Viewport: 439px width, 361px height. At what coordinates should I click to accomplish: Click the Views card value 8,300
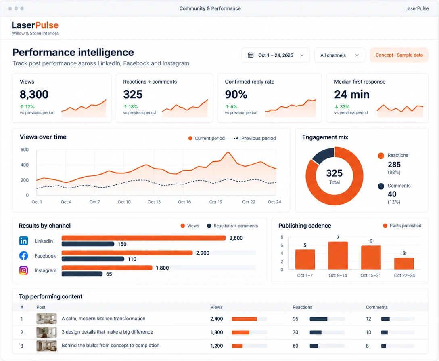click(34, 94)
